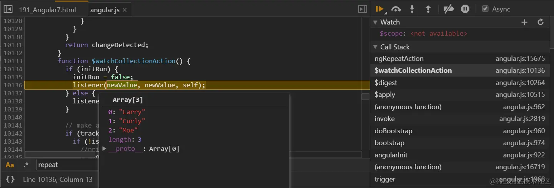
Task: Click the vertical scrollbar thumb in editor
Action: (365, 96)
